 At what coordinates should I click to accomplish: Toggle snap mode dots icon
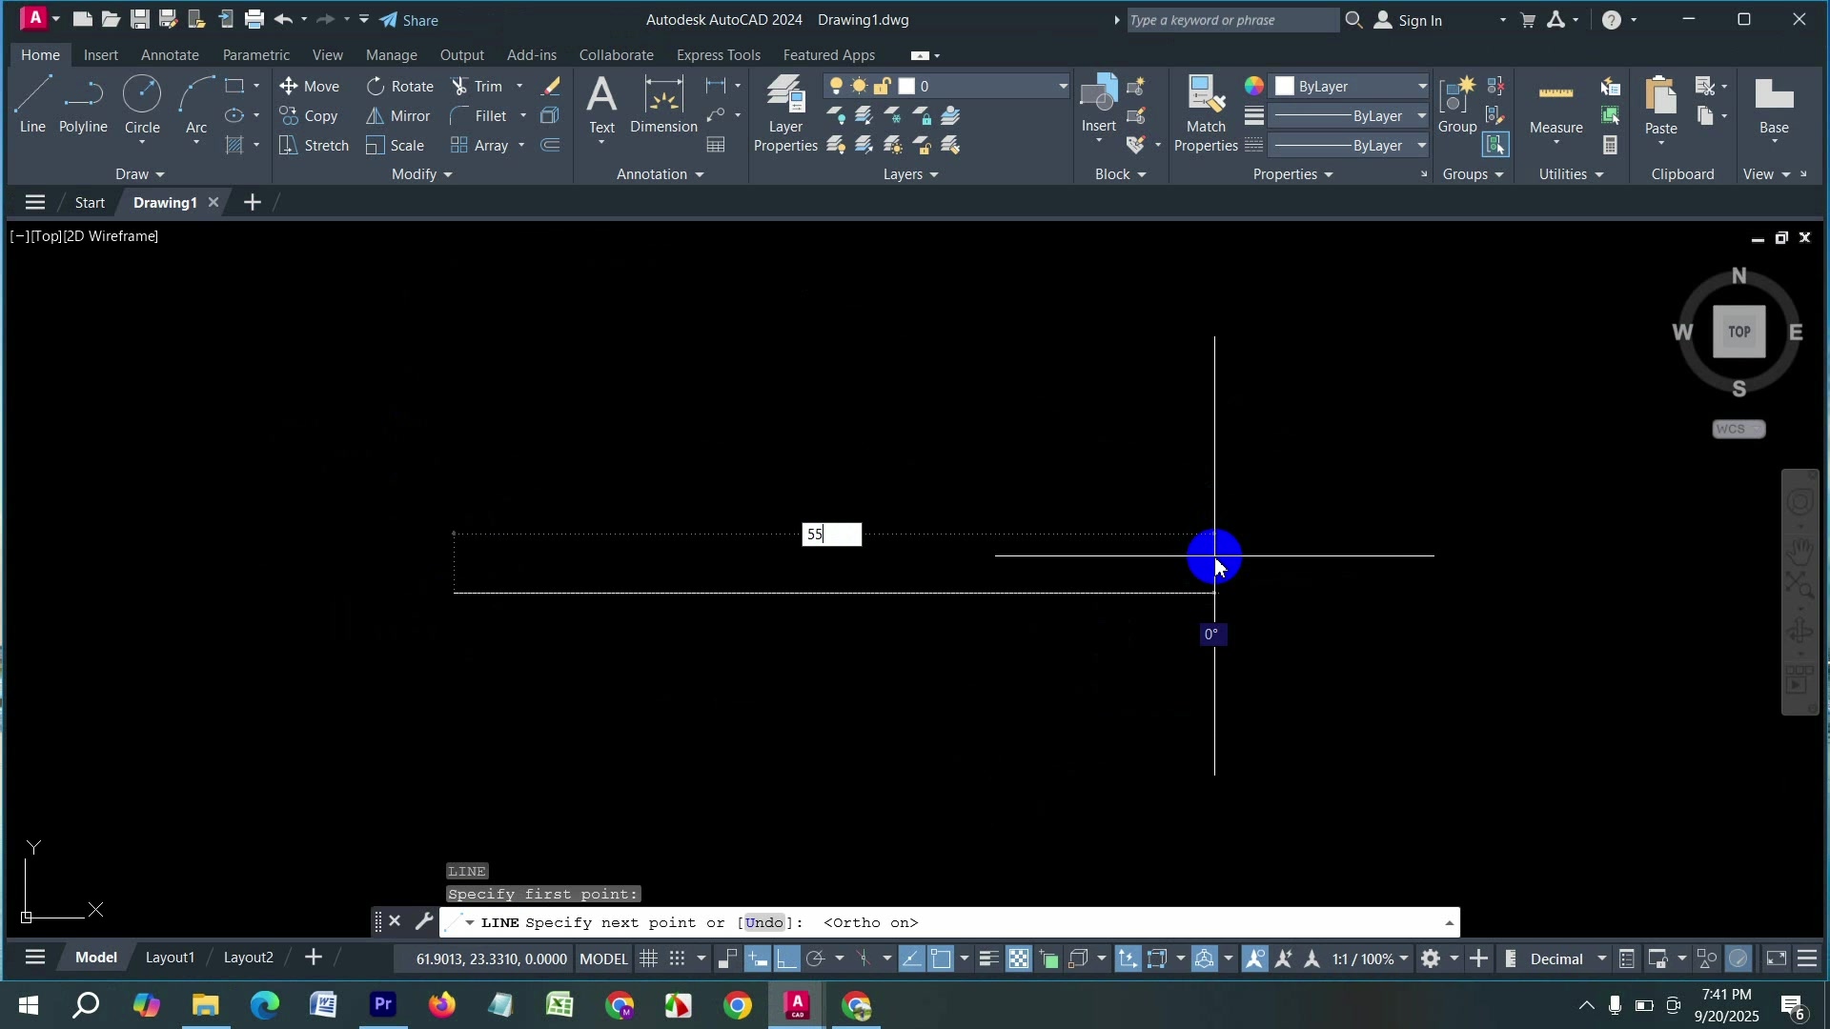coord(678,959)
